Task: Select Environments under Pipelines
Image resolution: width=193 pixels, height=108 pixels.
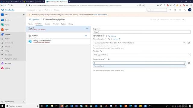Action: click(9, 43)
